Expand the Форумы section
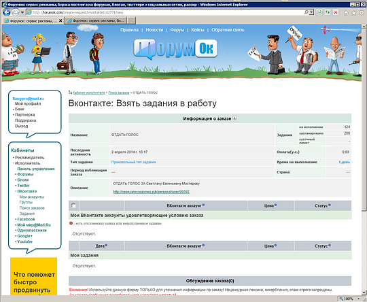This screenshot has height=302, width=367. [25, 174]
